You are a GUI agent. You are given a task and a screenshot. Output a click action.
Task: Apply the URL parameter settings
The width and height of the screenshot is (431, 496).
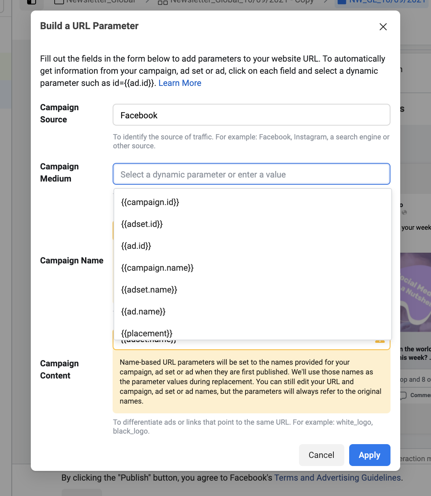[x=369, y=455]
